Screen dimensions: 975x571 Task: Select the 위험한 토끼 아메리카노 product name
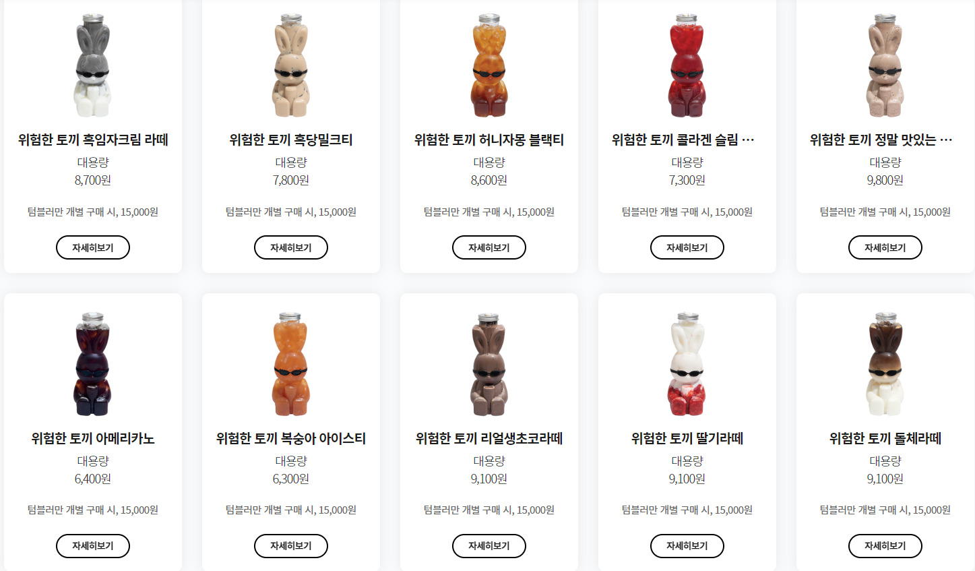92,439
